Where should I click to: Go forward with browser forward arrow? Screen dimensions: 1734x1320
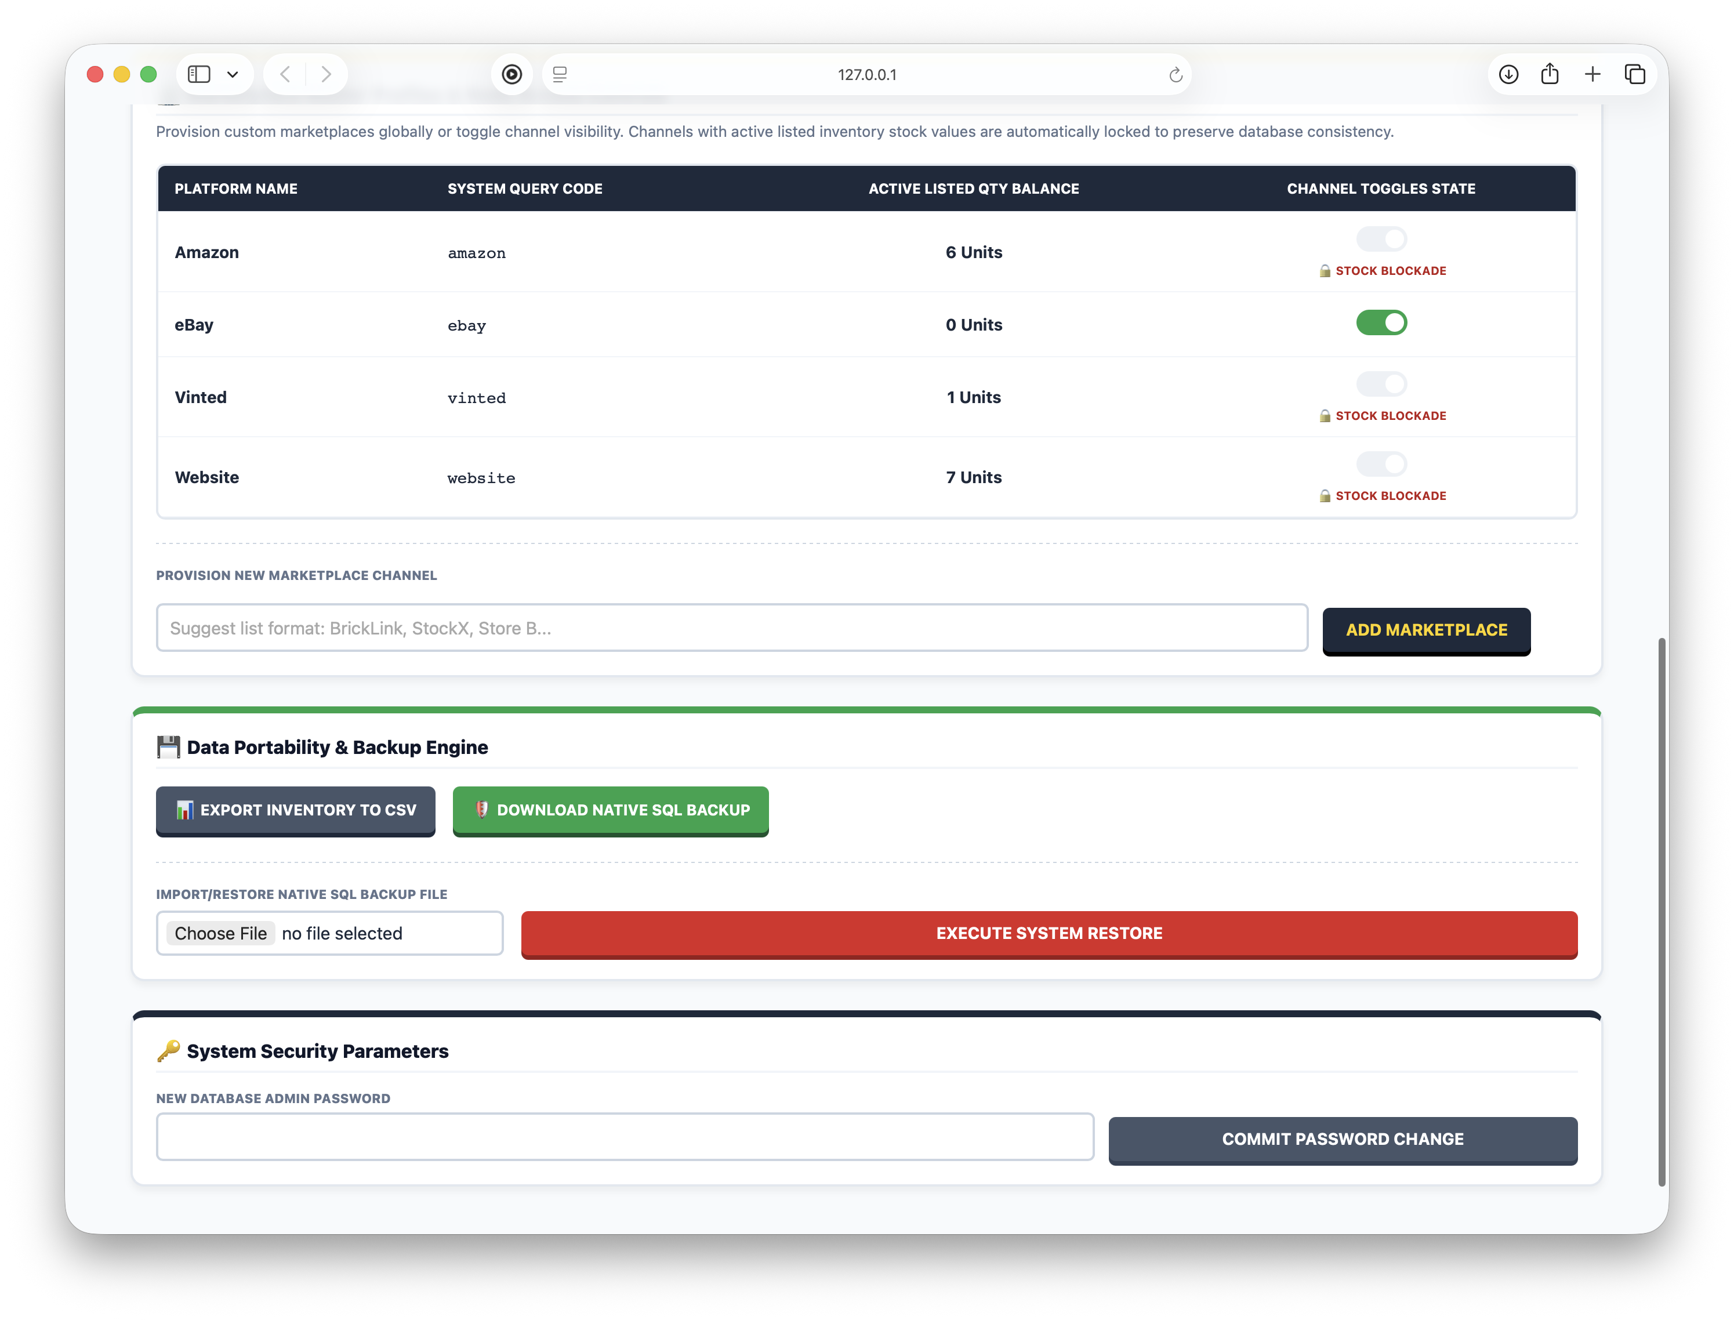[326, 75]
